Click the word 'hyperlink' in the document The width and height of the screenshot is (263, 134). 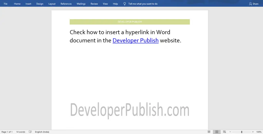point(137,32)
